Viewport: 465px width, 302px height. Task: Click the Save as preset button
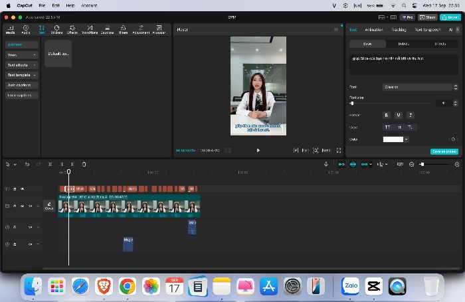pyautogui.click(x=444, y=151)
